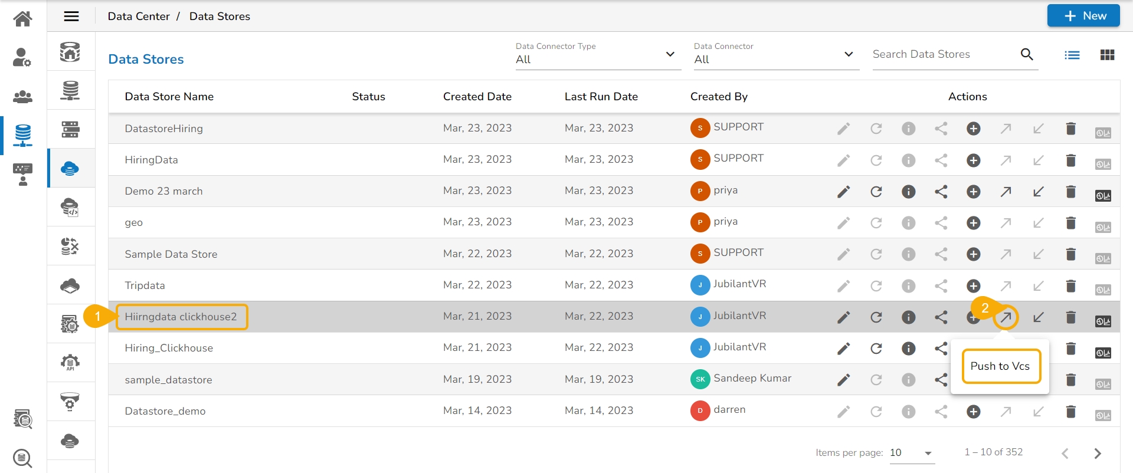Select the Push to Vcs tooltip option
This screenshot has width=1133, height=473.
tap(1000, 366)
